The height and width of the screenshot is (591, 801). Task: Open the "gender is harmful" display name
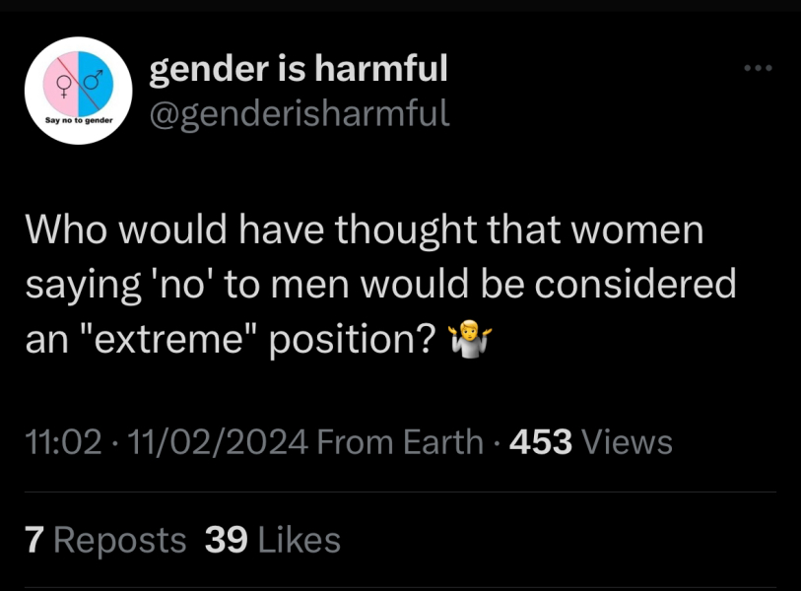click(x=298, y=69)
